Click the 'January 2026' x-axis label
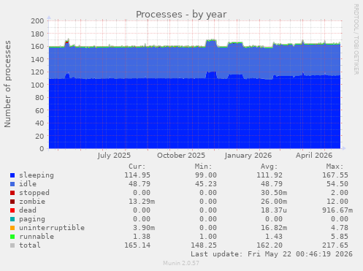Screen dimensions: 363x271 tap(248, 156)
